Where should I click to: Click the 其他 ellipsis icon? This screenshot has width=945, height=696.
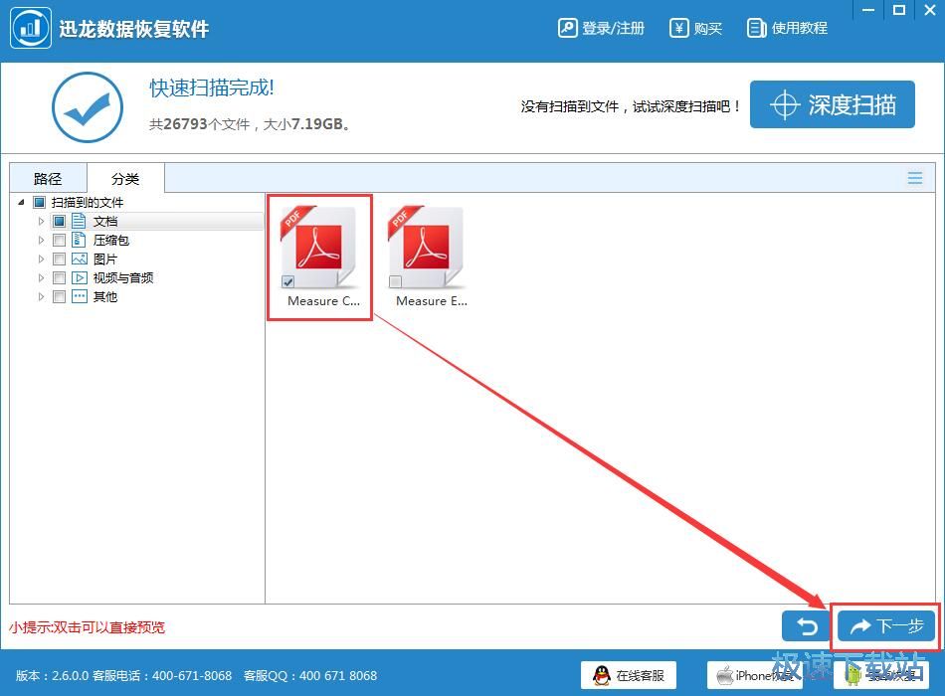pos(79,296)
